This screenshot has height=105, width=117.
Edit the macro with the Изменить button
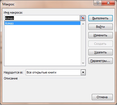coord(101,35)
